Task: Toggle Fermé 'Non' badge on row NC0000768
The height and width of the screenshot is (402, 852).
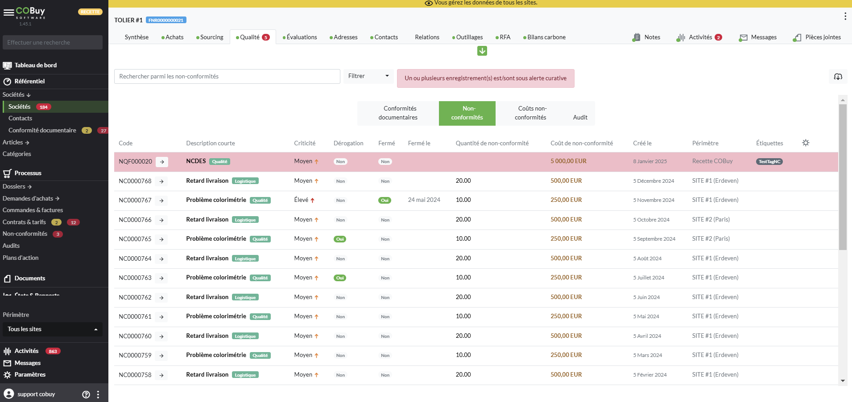Action: point(385,181)
